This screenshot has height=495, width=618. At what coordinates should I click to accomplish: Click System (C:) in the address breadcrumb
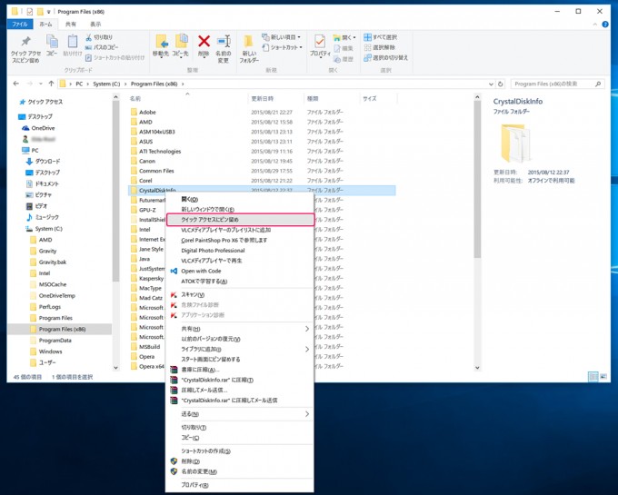tap(106, 84)
